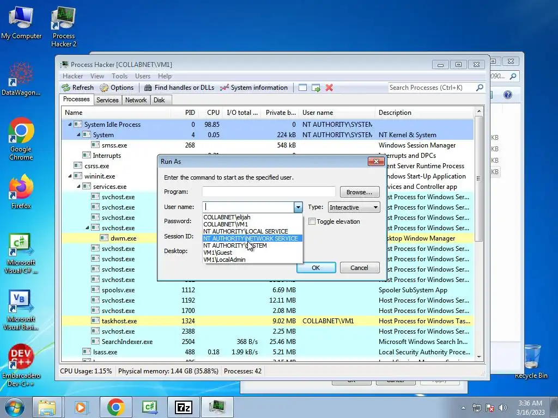This screenshot has height=418, width=558.
Task: Click the Refresh toolbar icon
Action: [77, 88]
